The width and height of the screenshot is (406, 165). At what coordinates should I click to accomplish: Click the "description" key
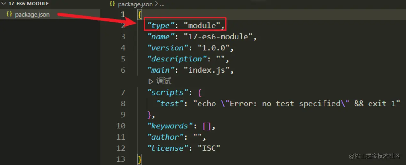click(177, 59)
